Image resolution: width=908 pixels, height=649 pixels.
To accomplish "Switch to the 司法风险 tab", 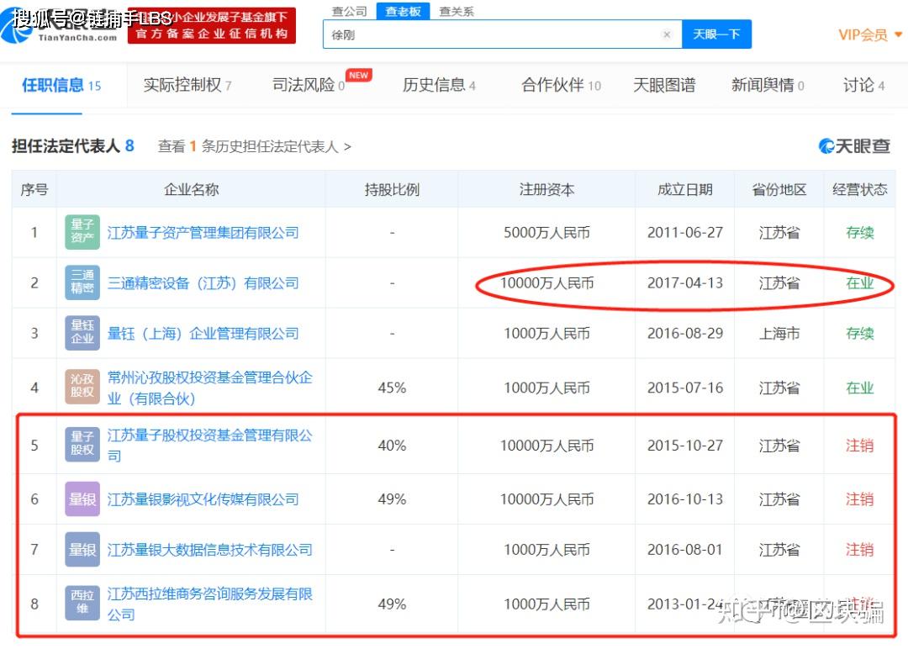I will click(309, 85).
